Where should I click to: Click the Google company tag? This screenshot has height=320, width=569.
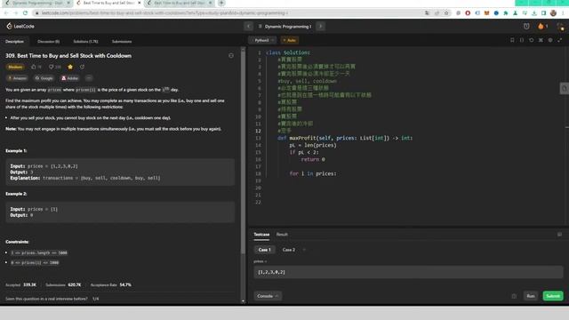[44, 78]
